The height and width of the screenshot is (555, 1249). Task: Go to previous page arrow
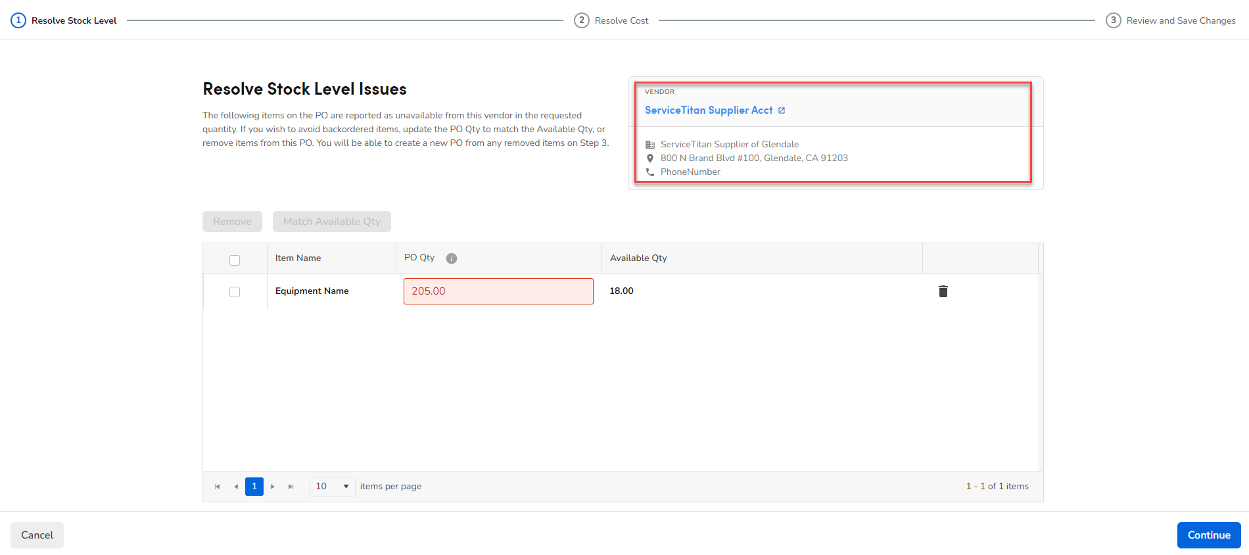[x=236, y=487]
